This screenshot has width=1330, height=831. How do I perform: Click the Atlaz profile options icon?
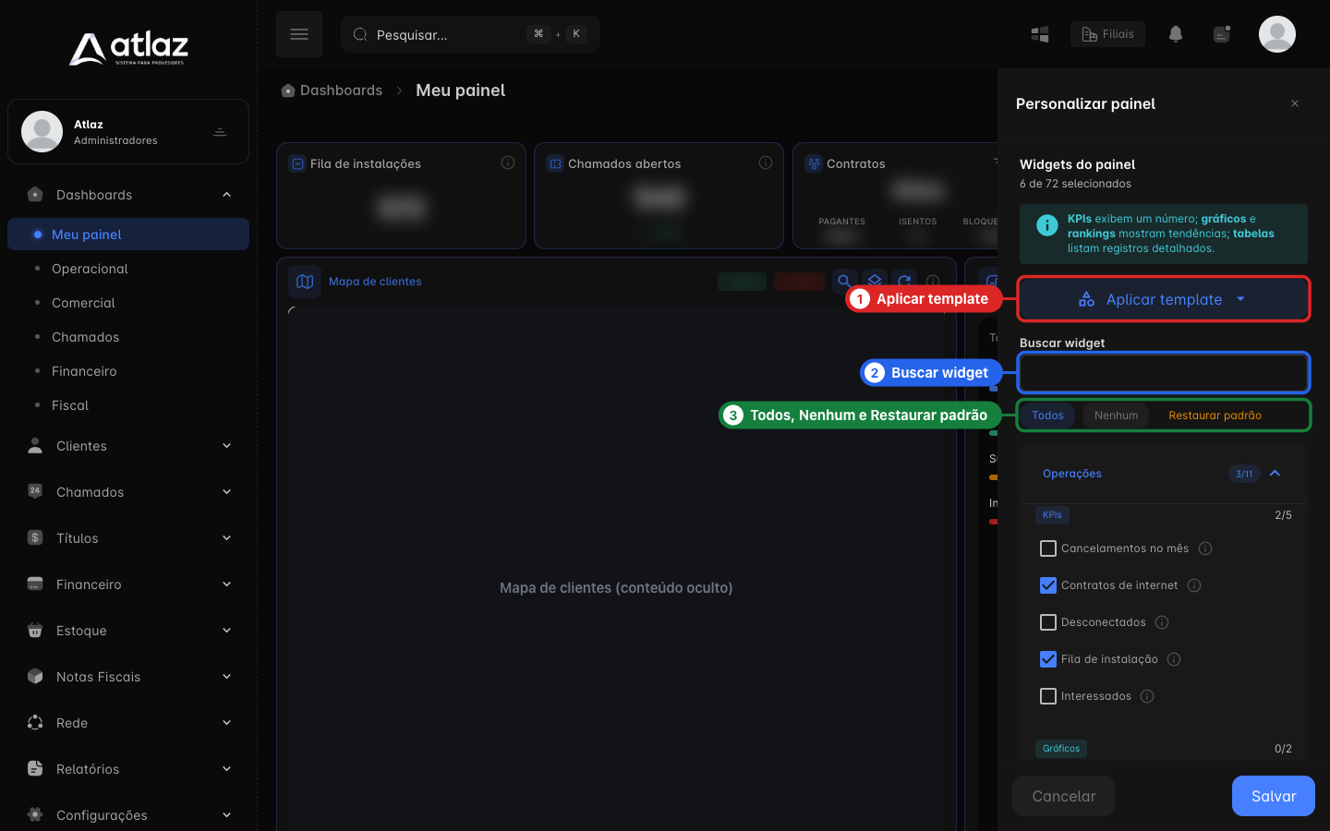point(220,132)
